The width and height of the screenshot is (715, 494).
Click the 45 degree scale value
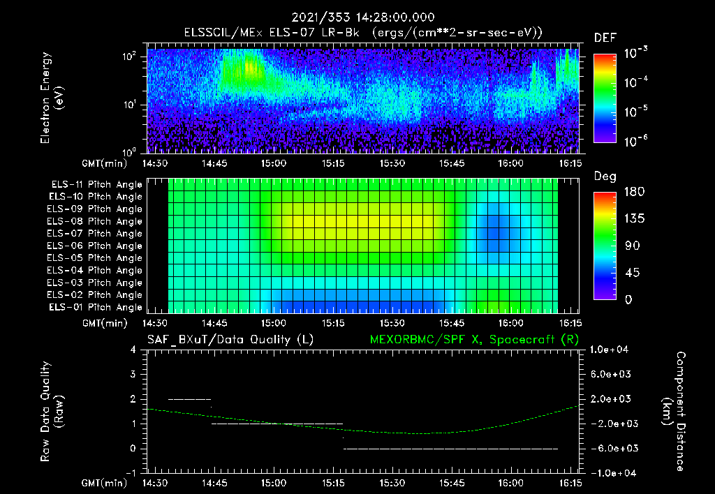(x=631, y=273)
